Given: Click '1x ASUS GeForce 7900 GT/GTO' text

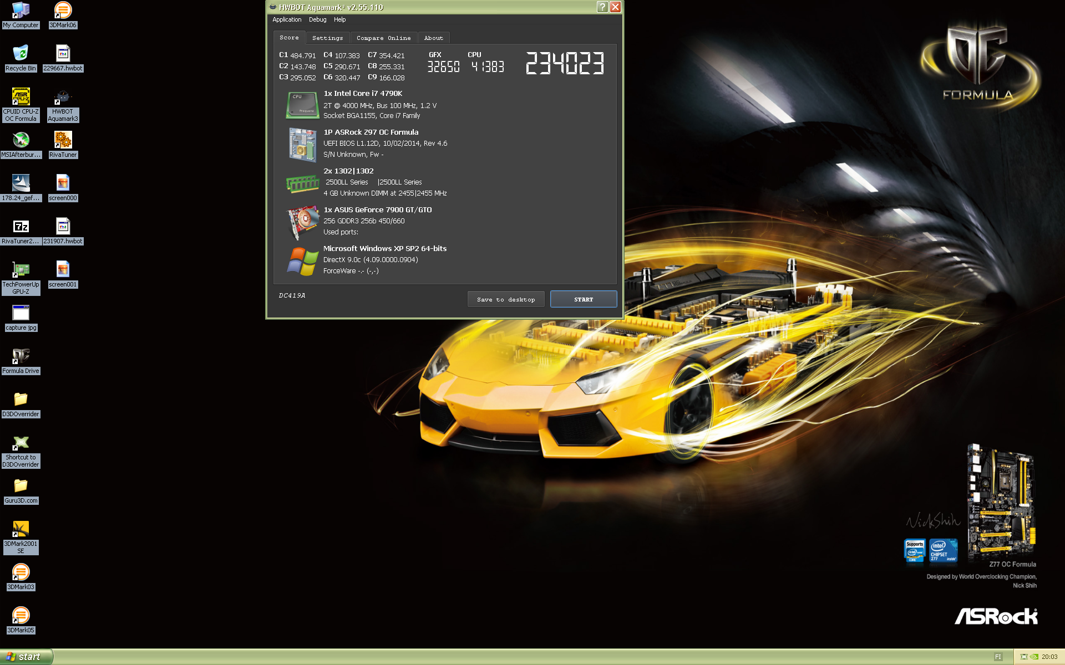Looking at the screenshot, I should point(377,209).
